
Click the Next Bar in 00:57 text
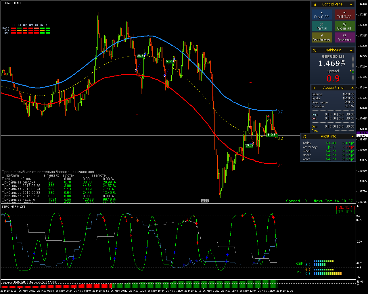(333, 201)
